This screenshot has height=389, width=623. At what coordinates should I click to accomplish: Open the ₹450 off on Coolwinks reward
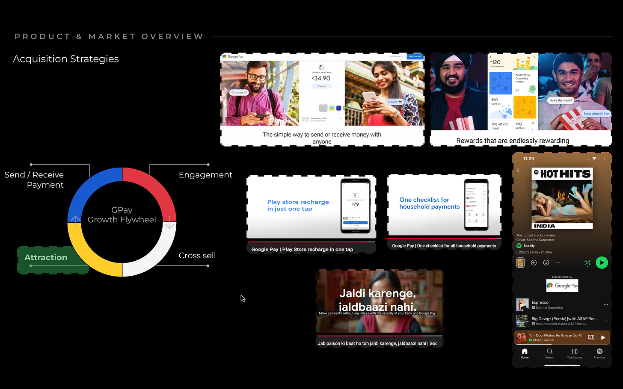(x=525, y=83)
